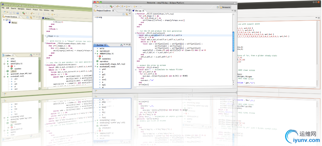This screenshot has height=146, width=322.
Task: Select the life.lua editor tab in the left window
Action: (x=47, y=19)
